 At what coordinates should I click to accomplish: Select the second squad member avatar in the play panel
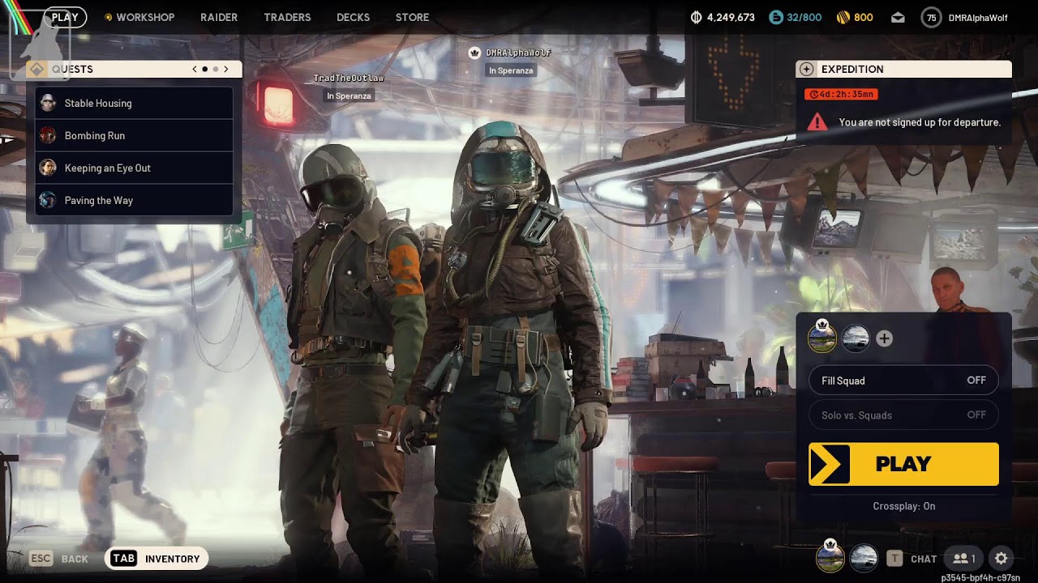point(856,338)
